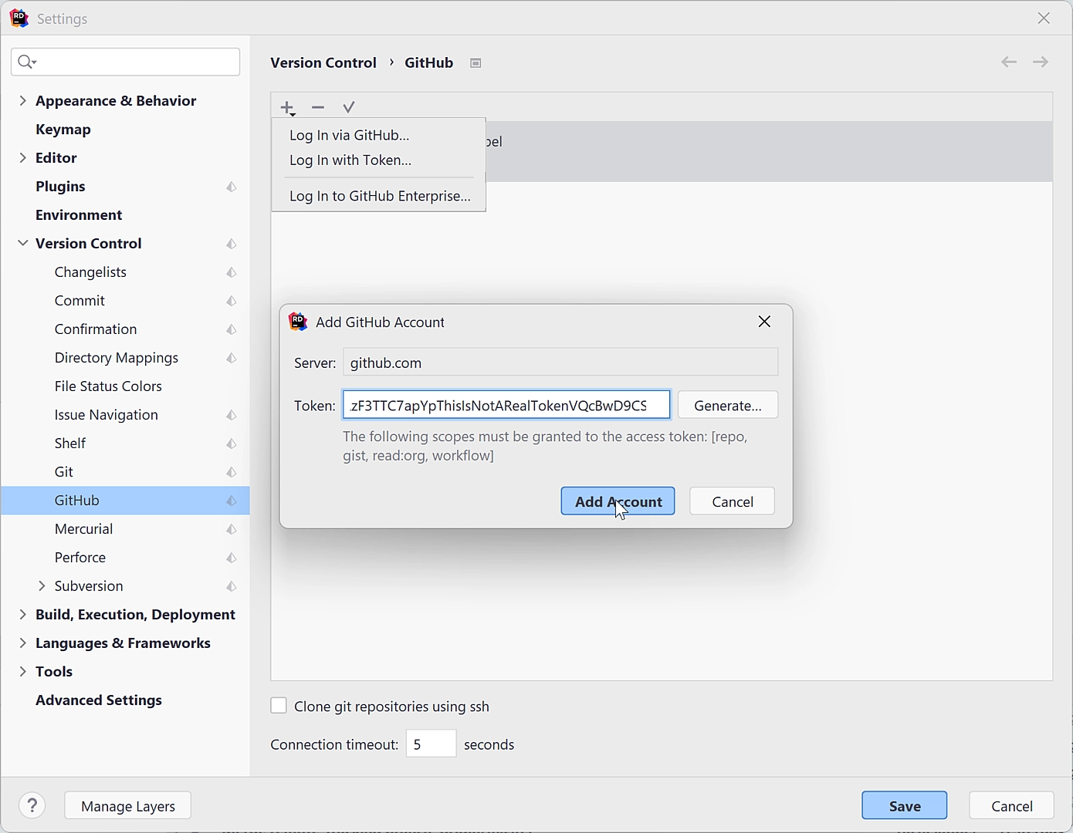Click the layer icon next to Subversion
Screen dimensions: 1073x833
coord(231,586)
